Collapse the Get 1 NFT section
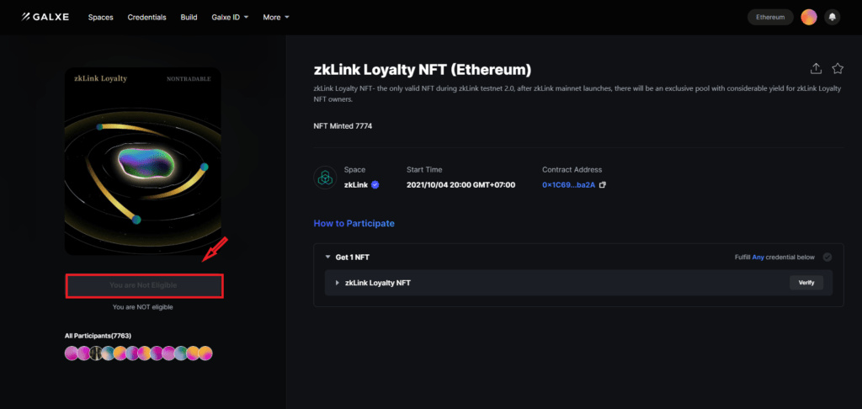The width and height of the screenshot is (862, 409). pos(327,258)
